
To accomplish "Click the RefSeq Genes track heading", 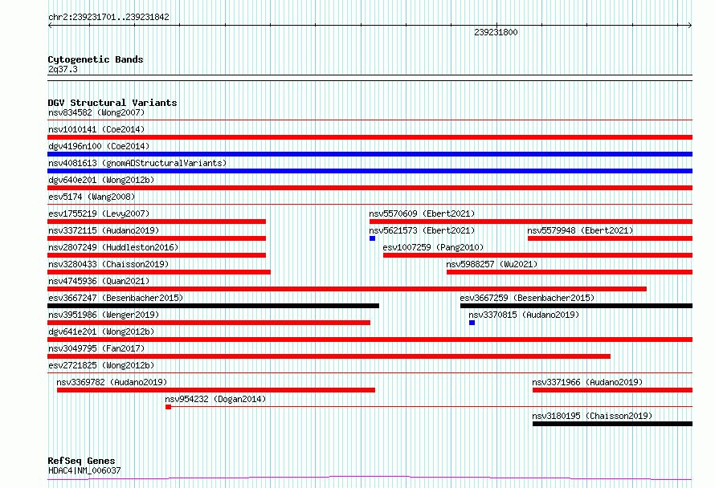I will pos(81,461).
